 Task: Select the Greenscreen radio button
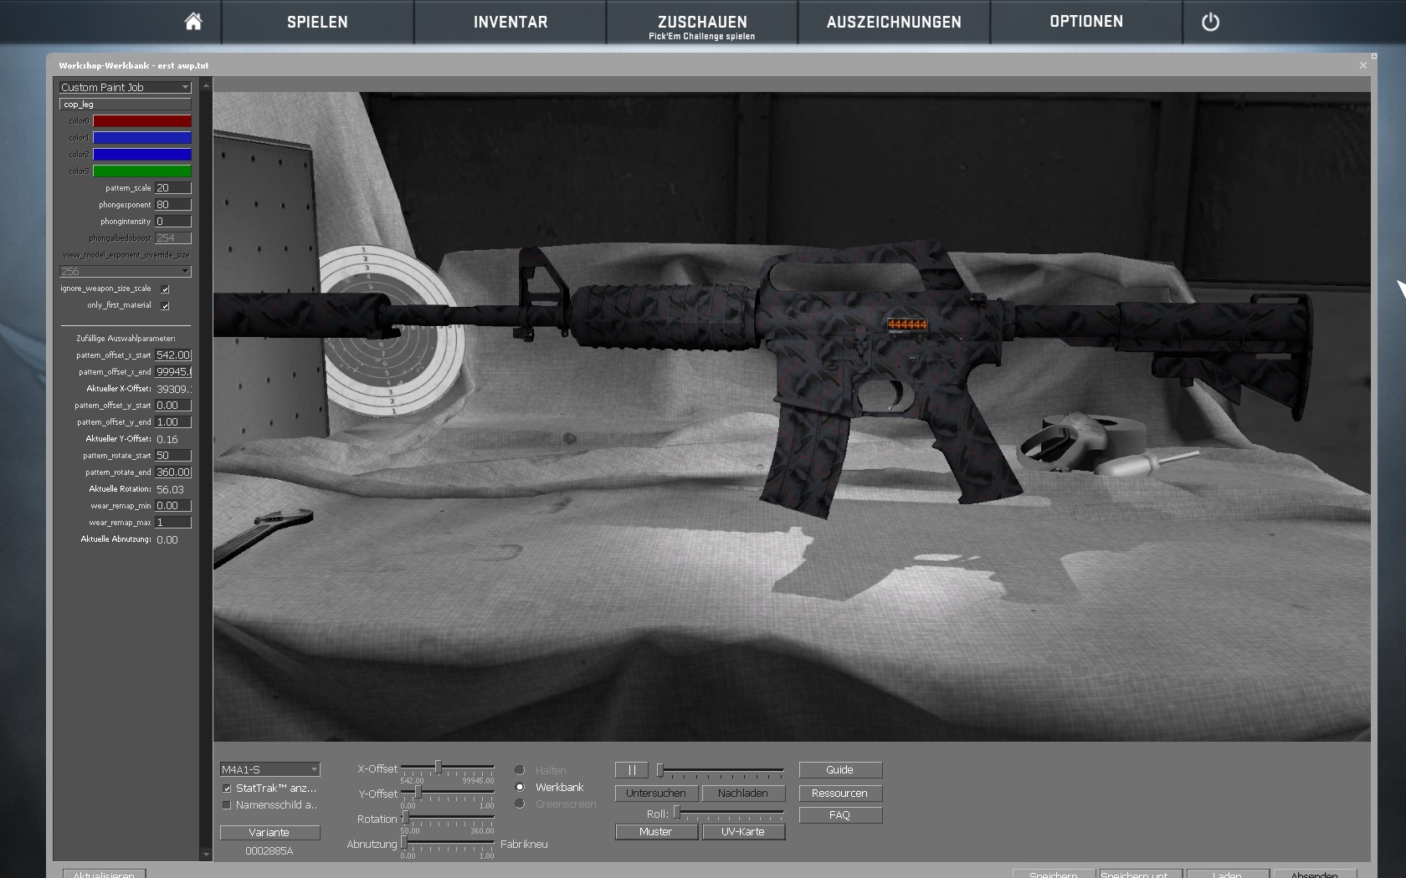point(520,804)
